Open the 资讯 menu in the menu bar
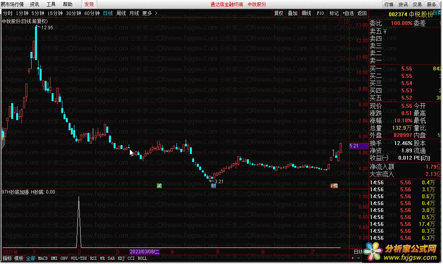Image resolution: width=443 pixels, height=264 pixels. (34, 4)
